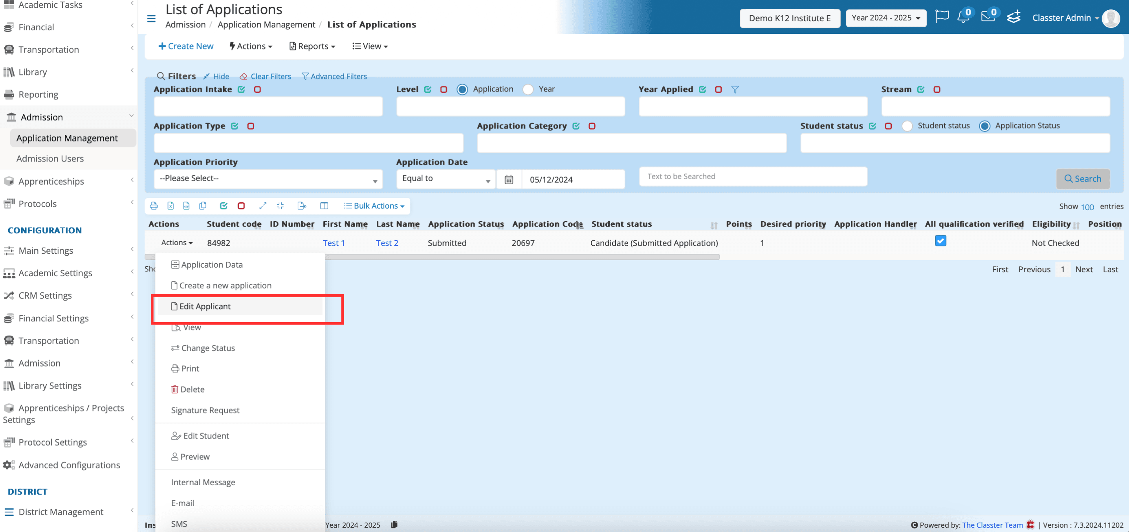Open Application Priority Please Select dropdown
Viewport: 1129px width, 532px height.
coord(268,179)
